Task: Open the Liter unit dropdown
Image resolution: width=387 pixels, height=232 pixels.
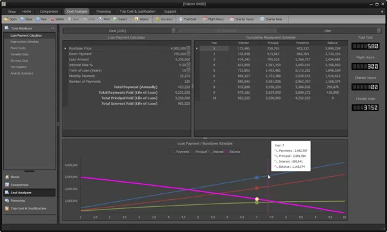Action: [x=379, y=31]
